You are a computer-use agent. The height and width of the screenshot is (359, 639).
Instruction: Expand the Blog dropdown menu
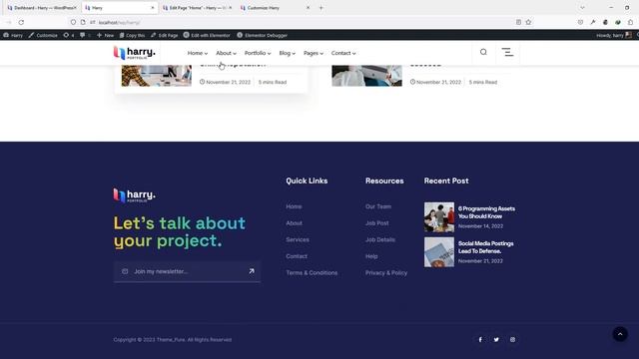click(x=287, y=53)
